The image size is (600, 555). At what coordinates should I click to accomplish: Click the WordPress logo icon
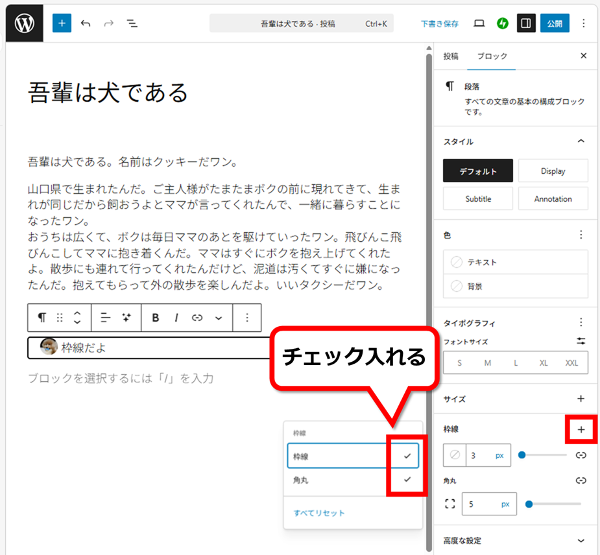(25, 23)
